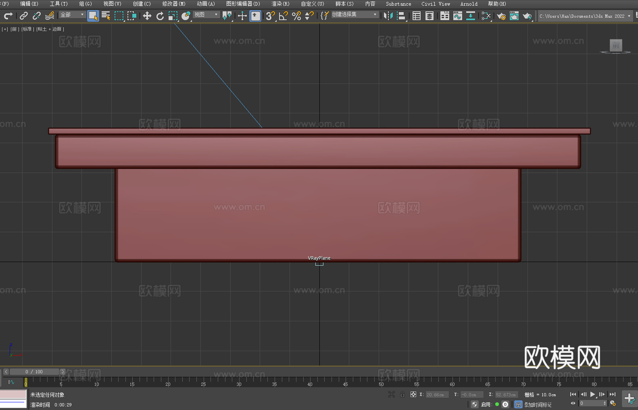
Task: Click the current frame number spinner
Action: 593,403
